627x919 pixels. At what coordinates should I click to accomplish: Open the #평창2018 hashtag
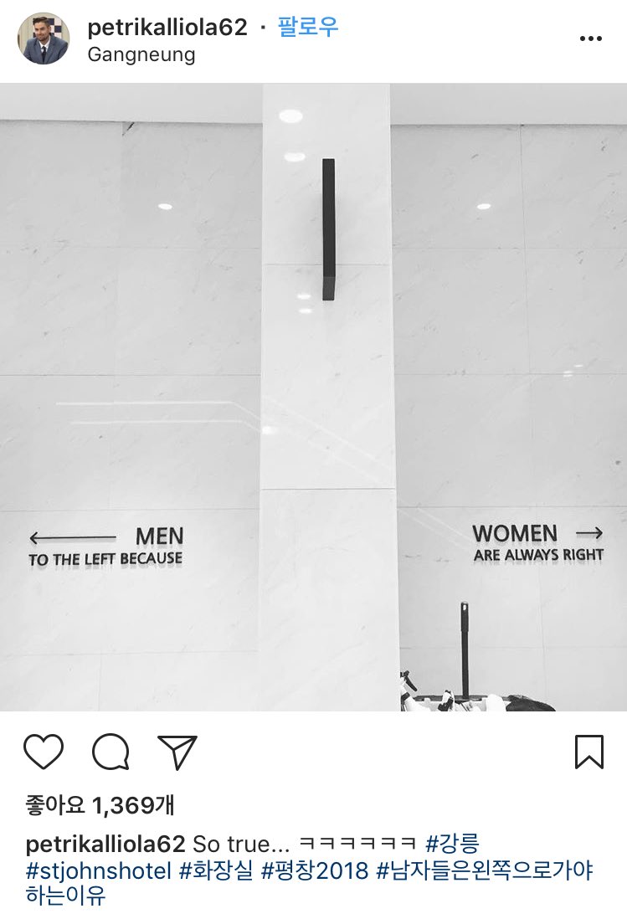(315, 870)
